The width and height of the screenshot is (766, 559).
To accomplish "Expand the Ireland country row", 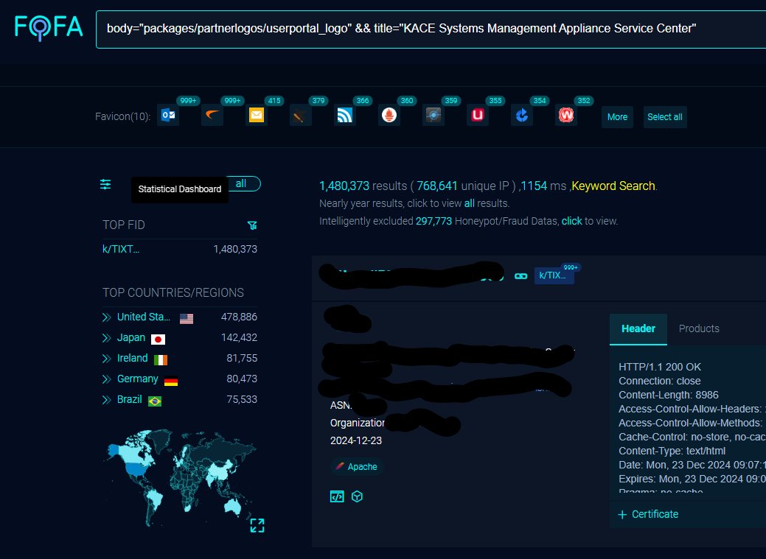I will click(106, 359).
